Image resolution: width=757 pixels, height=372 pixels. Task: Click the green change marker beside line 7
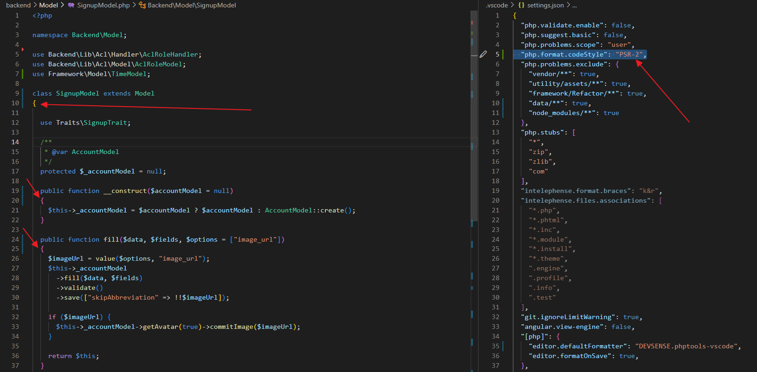click(x=22, y=74)
